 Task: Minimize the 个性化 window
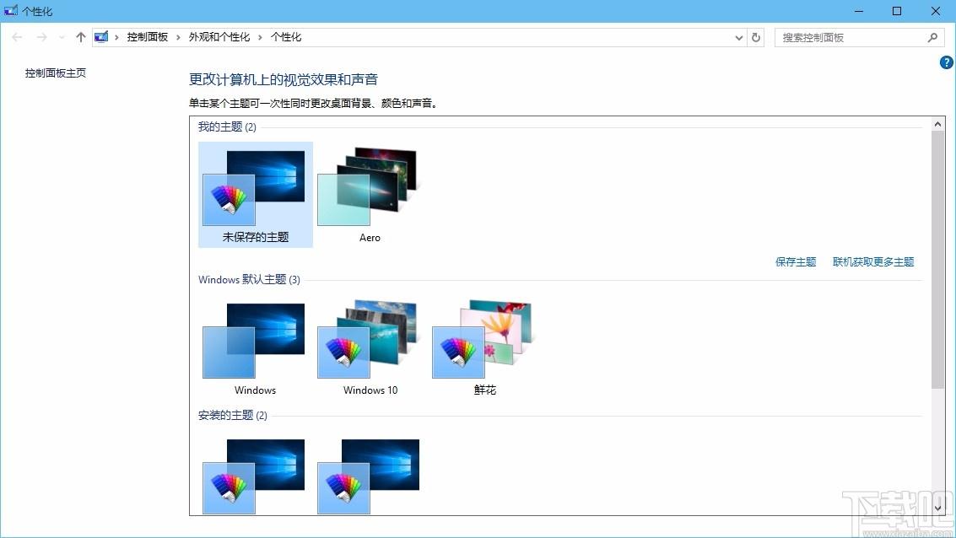coord(859,11)
